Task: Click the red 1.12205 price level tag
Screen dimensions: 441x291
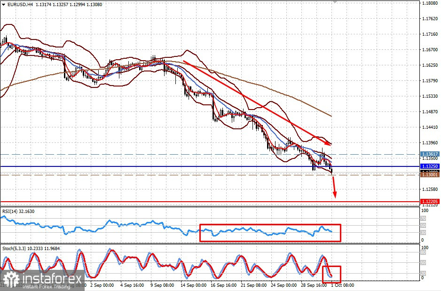Action: pos(430,202)
